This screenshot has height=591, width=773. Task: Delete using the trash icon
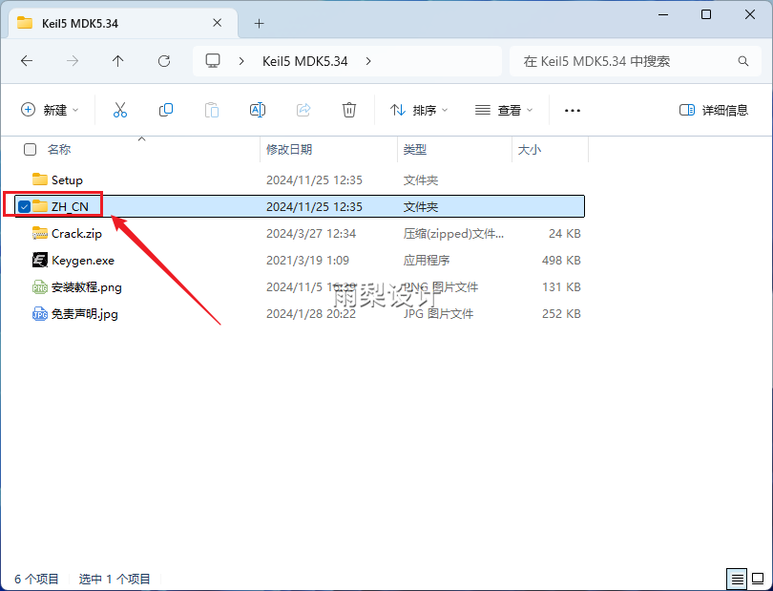click(x=348, y=110)
